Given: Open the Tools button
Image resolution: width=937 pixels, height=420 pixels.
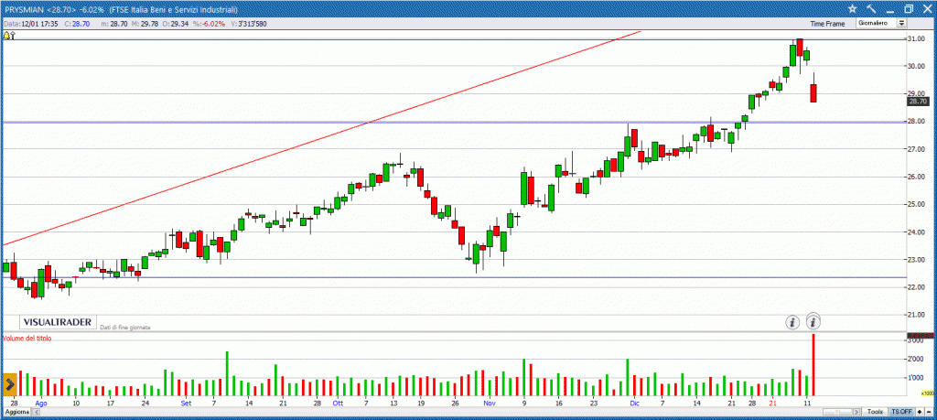Looking at the screenshot, I should pos(876,413).
